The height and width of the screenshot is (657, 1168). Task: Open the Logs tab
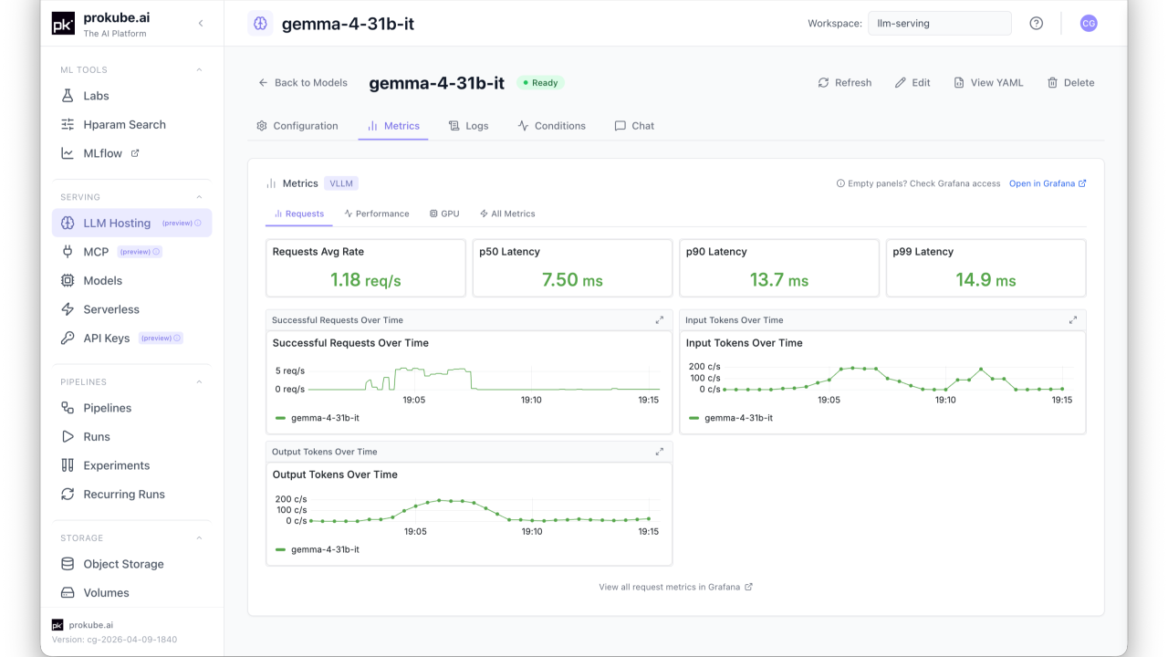(469, 126)
